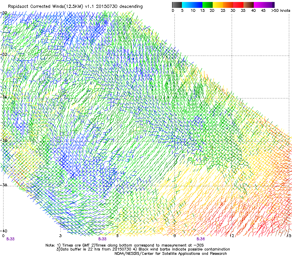The image size is (292, 256).
Task: Click the 'Data buffer is 22 hrs' note line
Action: 143,249
